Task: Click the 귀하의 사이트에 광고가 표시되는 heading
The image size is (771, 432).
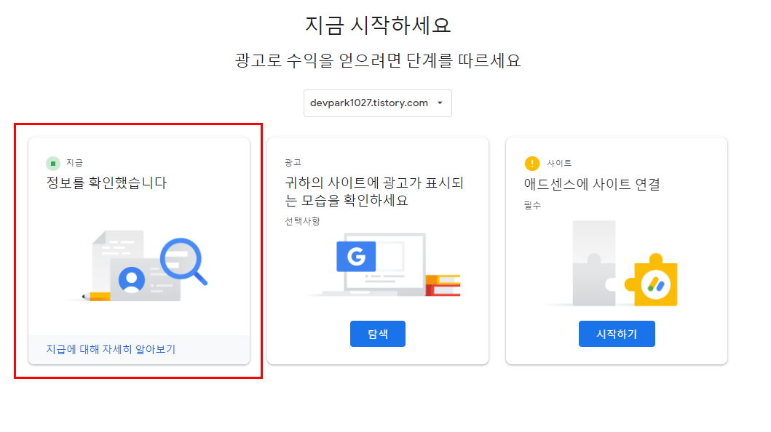Action: click(x=374, y=191)
